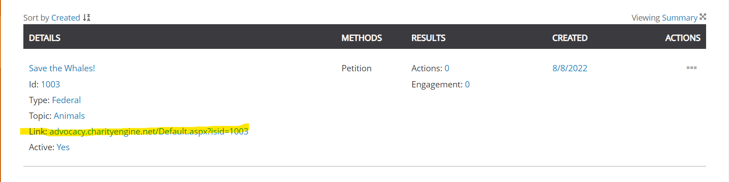The height and width of the screenshot is (182, 729).
Task: Toggle the sort direction icon next to Created
Action: pos(87,17)
